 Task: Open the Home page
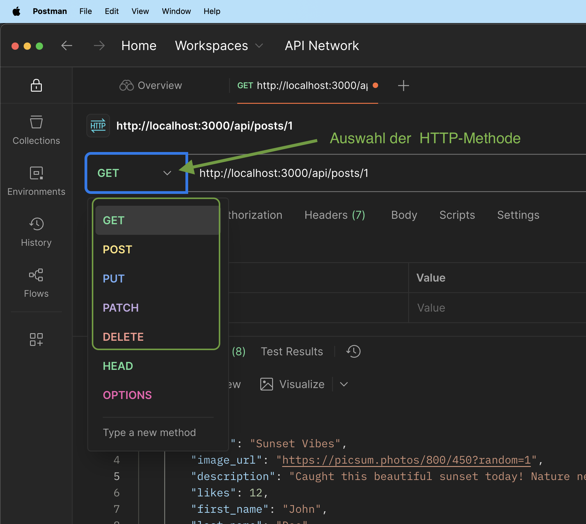[x=139, y=46]
